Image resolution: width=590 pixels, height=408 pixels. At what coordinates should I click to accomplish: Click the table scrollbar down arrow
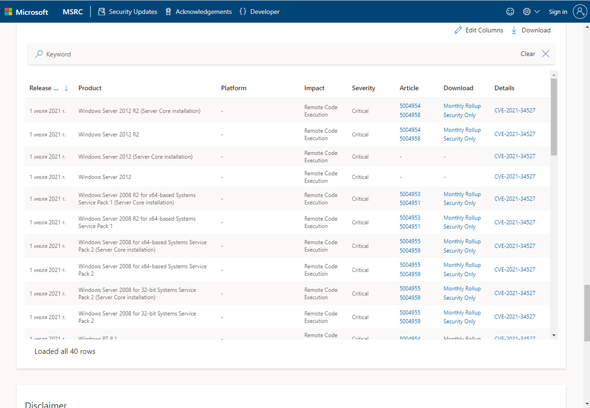[x=554, y=335]
